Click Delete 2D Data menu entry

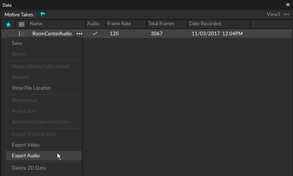click(x=29, y=168)
